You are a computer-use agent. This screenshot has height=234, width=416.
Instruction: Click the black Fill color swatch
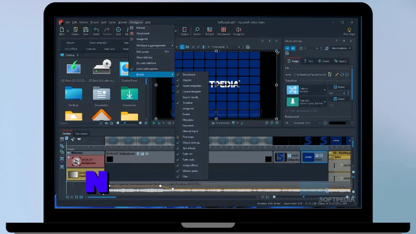338,123
